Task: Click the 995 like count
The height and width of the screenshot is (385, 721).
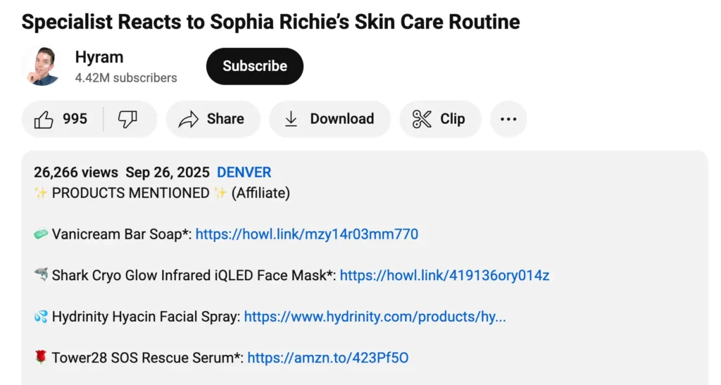Action: pos(75,119)
